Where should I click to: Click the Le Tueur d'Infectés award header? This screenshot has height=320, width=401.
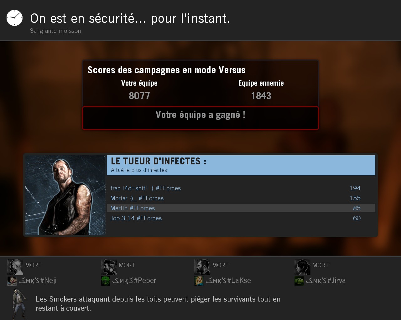point(241,165)
